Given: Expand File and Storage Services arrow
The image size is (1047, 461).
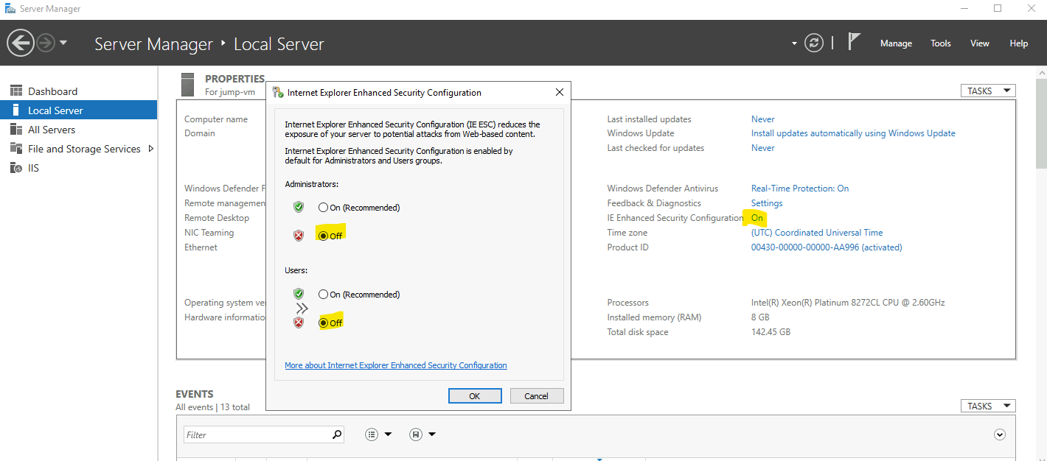Looking at the screenshot, I should tap(150, 149).
